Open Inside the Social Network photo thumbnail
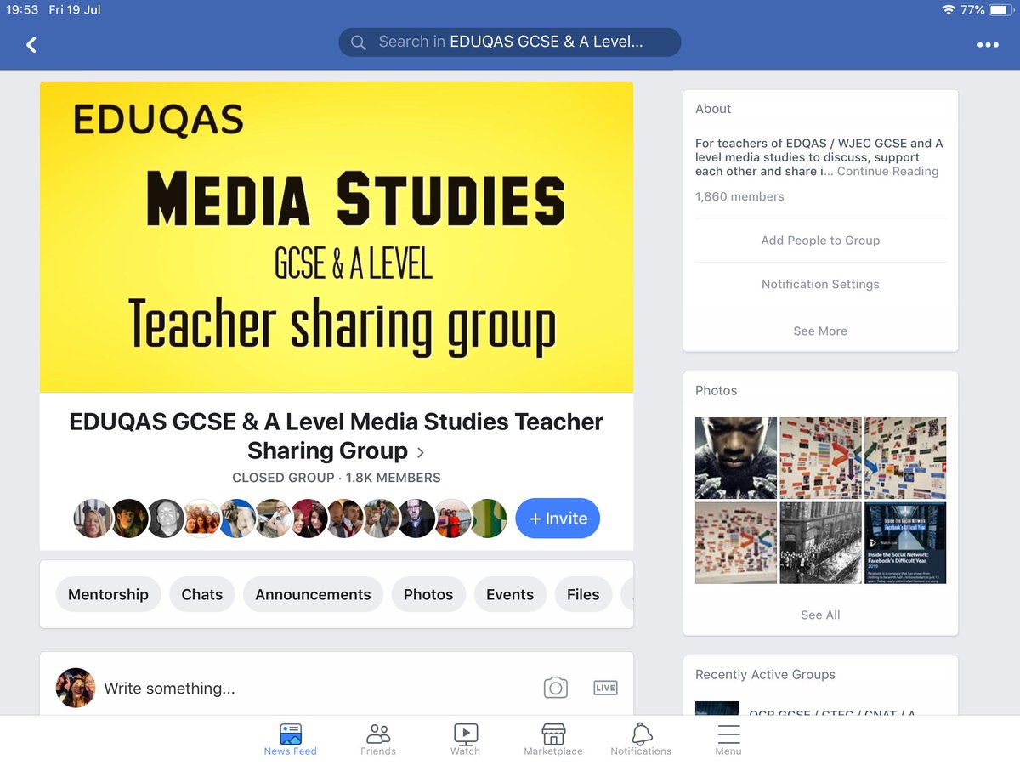 (x=905, y=543)
